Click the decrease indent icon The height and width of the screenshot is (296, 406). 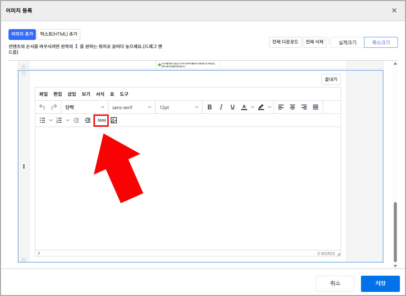(x=76, y=120)
